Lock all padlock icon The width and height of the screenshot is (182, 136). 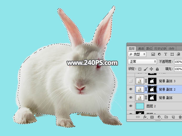coord(157,69)
